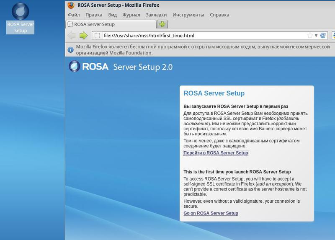
Task: Click the italic text добавить исключение
Action: click(x=241, y=121)
